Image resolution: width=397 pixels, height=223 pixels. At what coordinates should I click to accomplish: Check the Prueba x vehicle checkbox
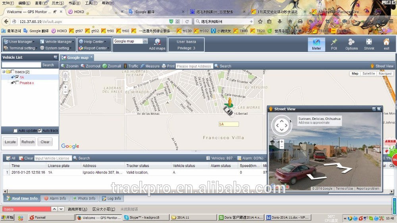[17, 83]
